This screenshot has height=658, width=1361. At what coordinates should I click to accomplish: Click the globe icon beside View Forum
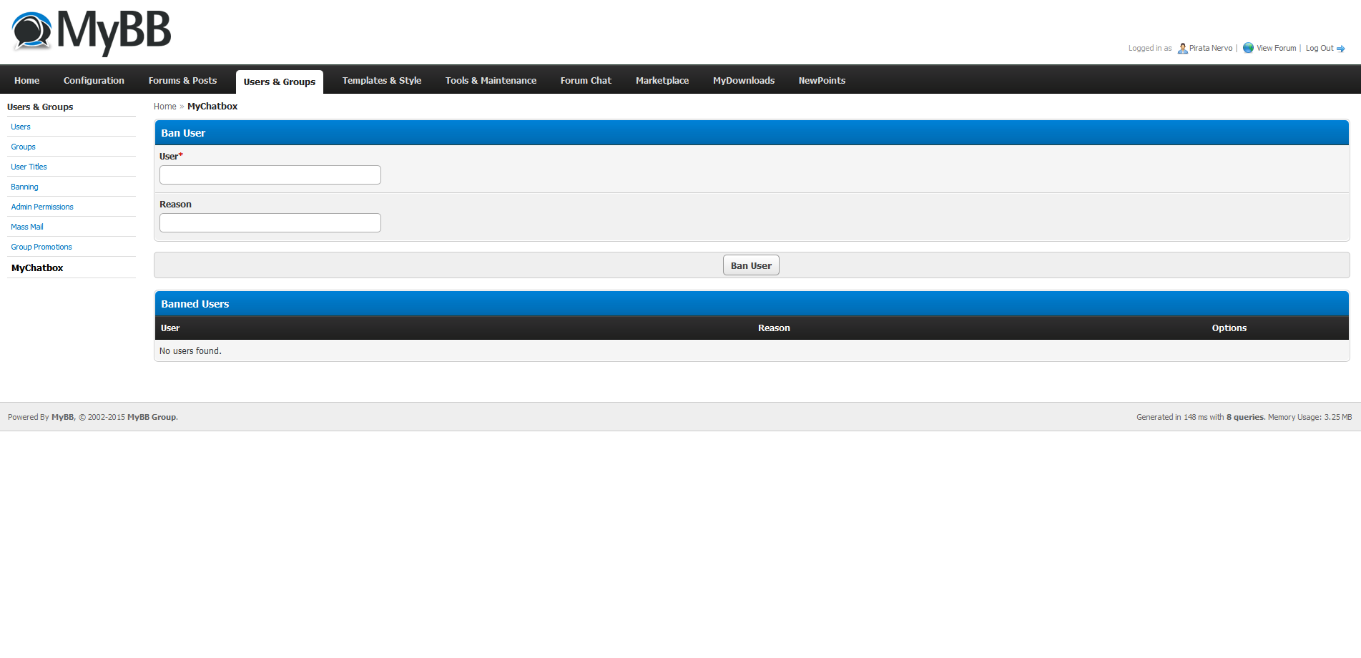click(x=1248, y=48)
